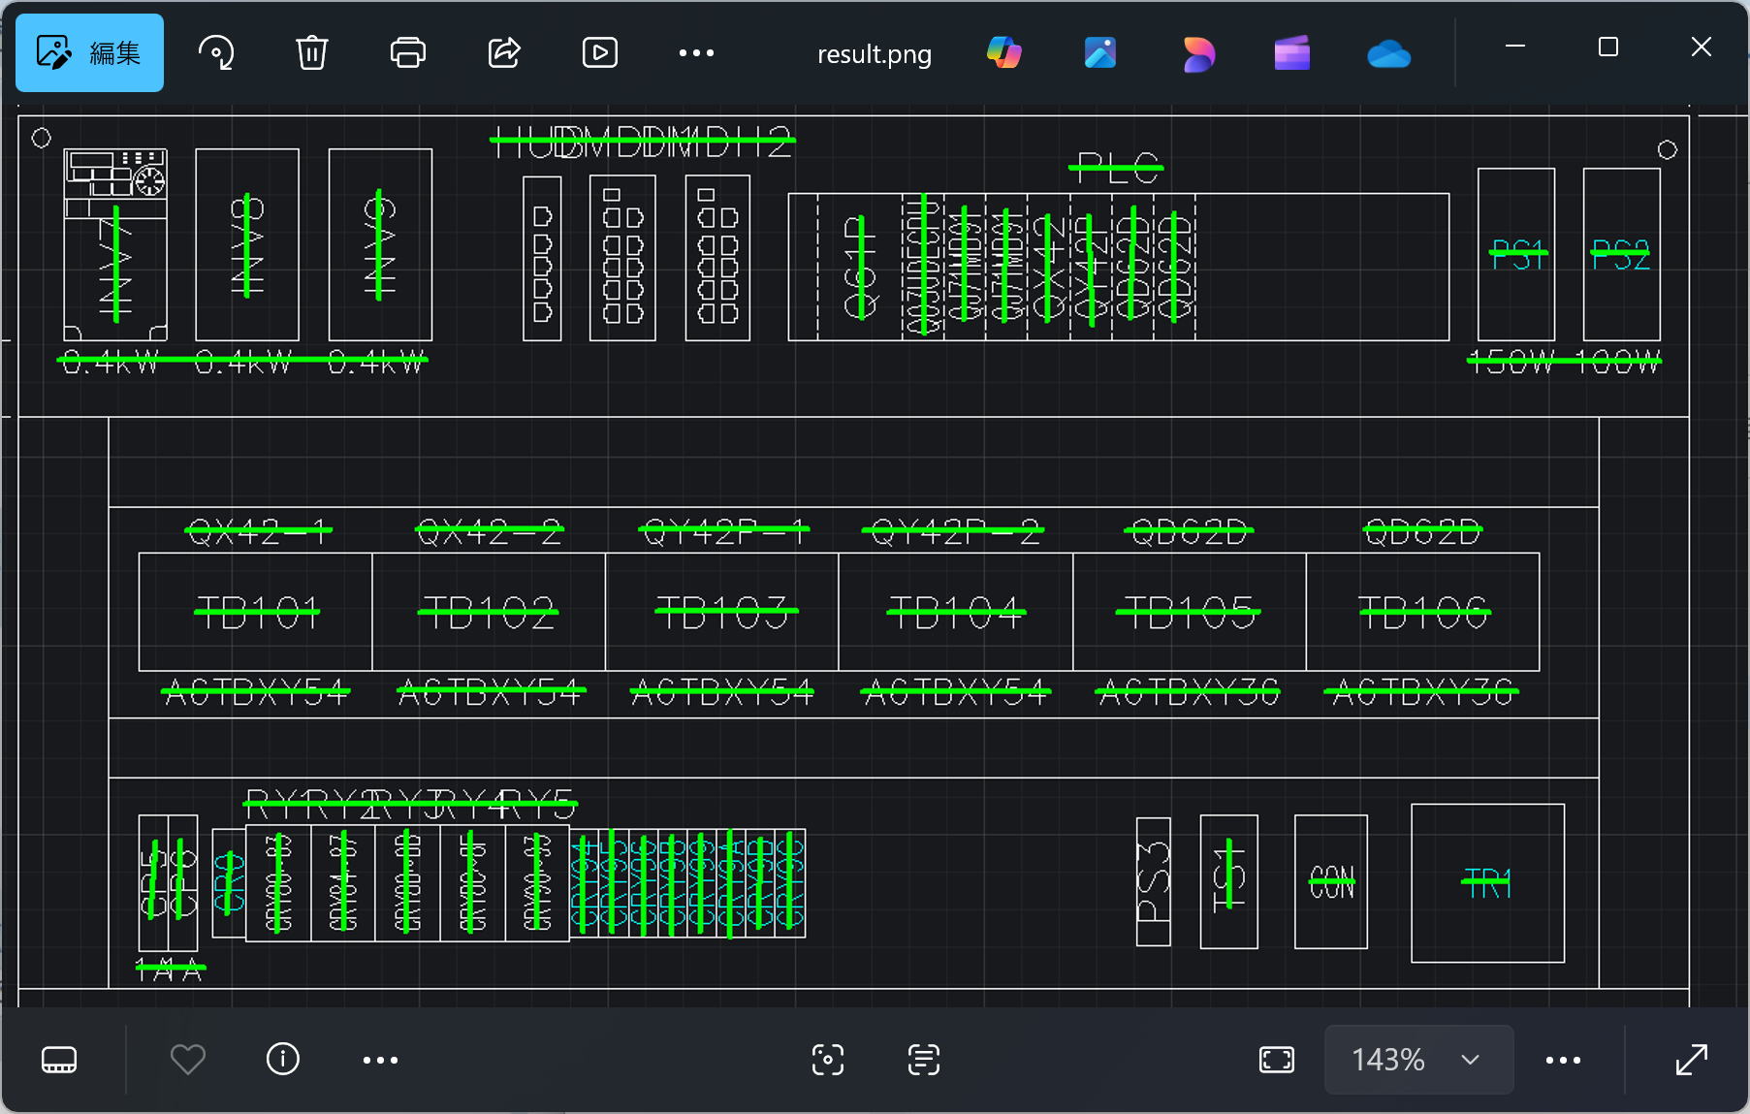The image size is (1750, 1114).
Task: Open the top toolbar See more menu
Action: [x=696, y=53]
